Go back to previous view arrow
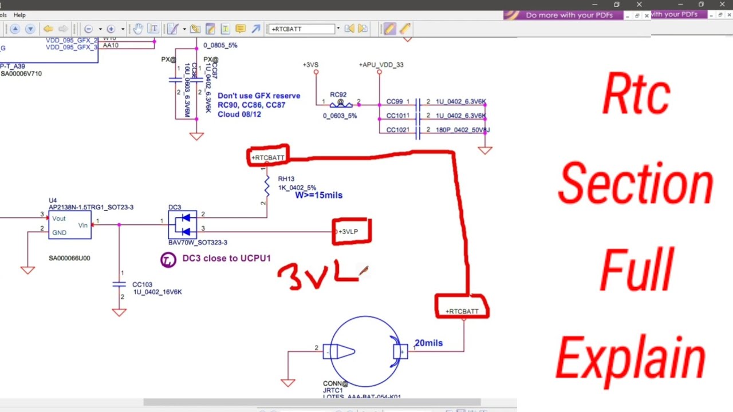 coord(48,29)
